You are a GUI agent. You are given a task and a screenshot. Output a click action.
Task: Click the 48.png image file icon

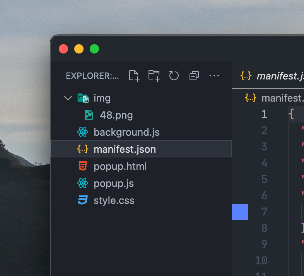pyautogui.click(x=89, y=115)
